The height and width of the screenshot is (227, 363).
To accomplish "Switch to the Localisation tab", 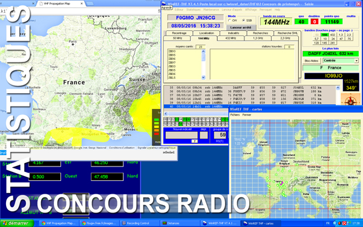I will (x=206, y=33).
